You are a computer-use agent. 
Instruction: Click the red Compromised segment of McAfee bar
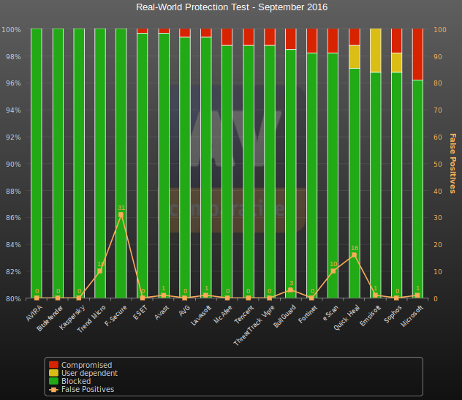coord(227,37)
